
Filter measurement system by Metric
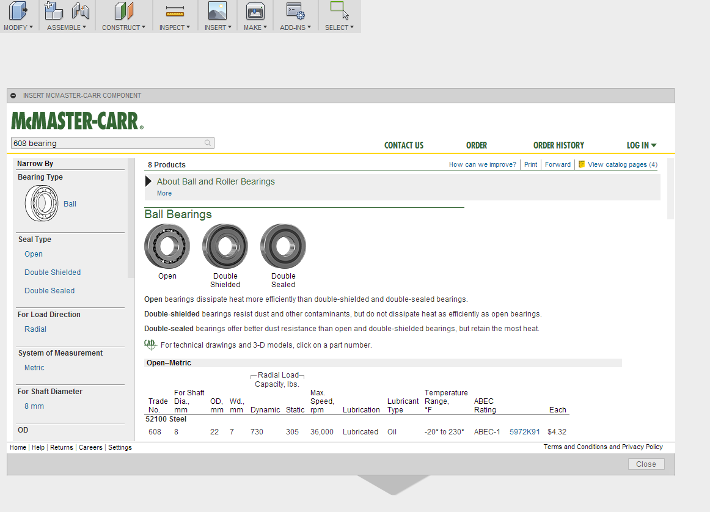34,368
